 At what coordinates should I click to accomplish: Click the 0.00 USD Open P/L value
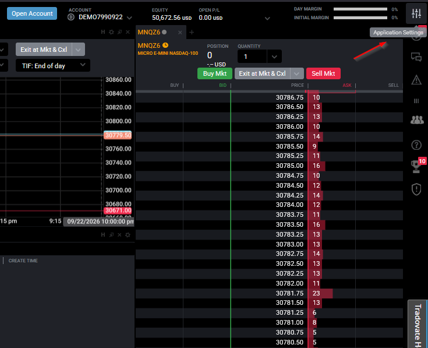[x=210, y=17]
